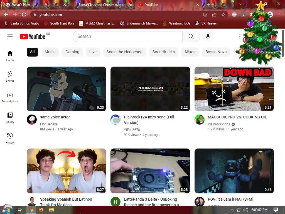Click Flor Geneva channel avatar
Image resolution: width=285 pixels, height=214 pixels.
click(x=32, y=120)
